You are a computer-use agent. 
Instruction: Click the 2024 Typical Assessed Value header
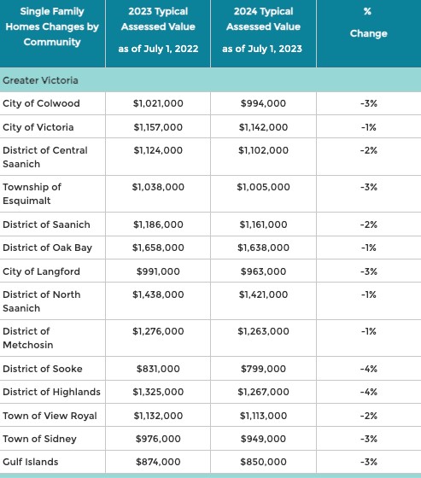(x=263, y=30)
